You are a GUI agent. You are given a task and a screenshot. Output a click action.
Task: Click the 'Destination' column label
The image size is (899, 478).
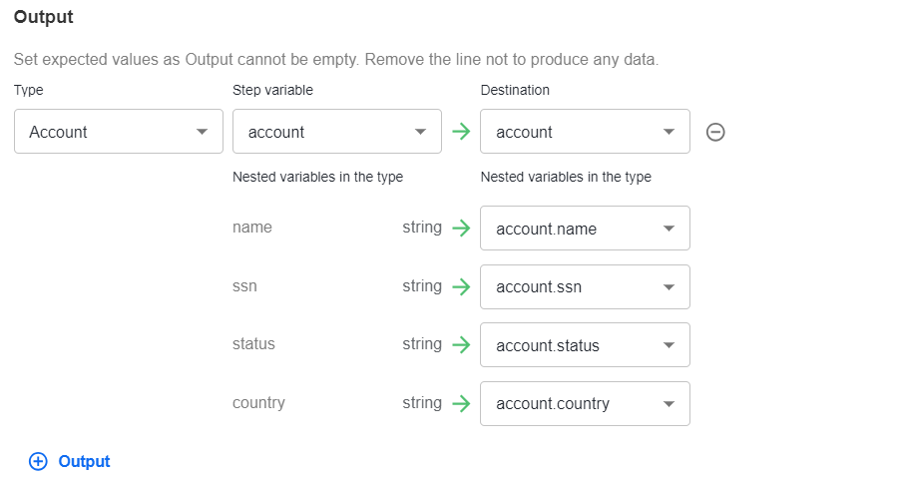(515, 90)
